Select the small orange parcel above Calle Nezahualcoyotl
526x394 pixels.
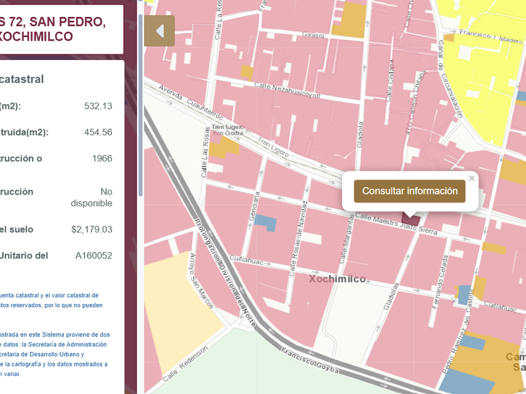tap(247, 73)
